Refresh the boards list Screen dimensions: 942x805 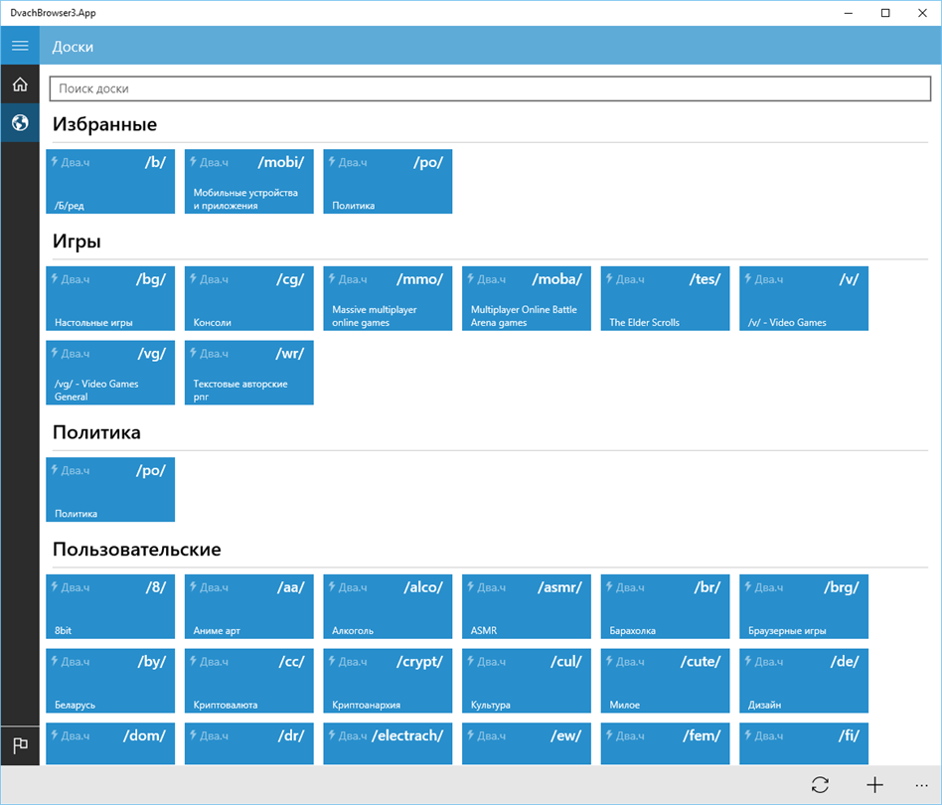pyautogui.click(x=820, y=784)
